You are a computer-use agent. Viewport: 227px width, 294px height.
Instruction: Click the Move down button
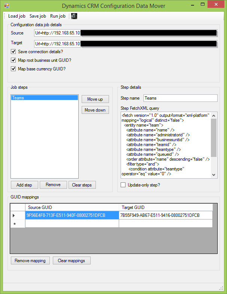click(x=95, y=110)
